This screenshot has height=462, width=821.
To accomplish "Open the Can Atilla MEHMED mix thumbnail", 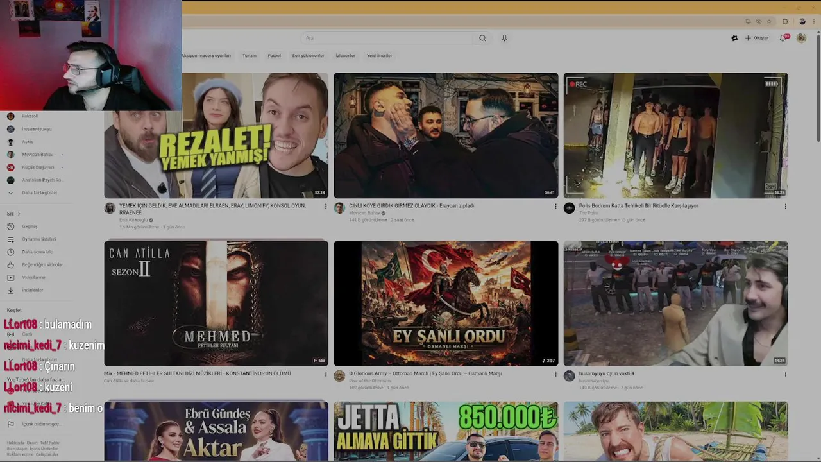I will 216,303.
